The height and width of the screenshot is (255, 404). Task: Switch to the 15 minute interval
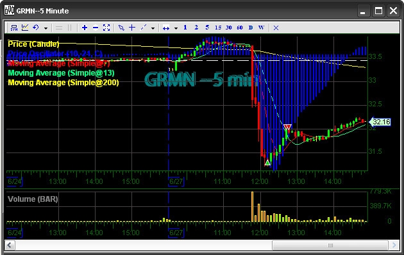point(218,28)
